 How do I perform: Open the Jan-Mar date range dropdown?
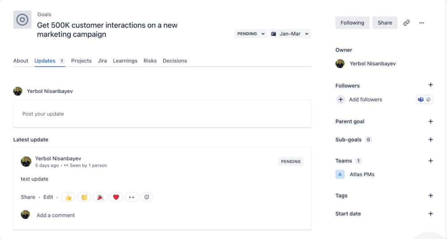pyautogui.click(x=290, y=34)
